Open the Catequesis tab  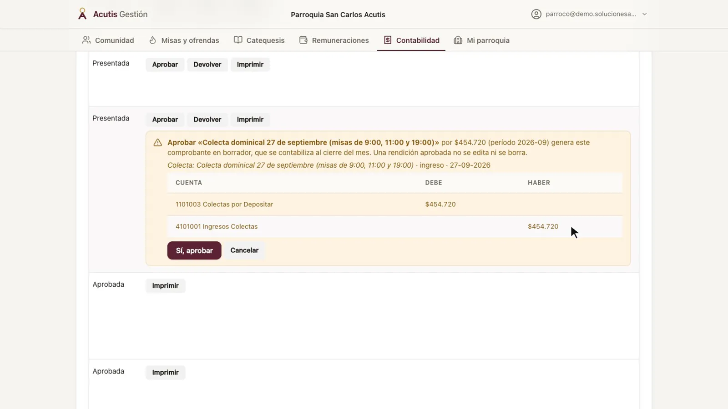[x=259, y=40]
